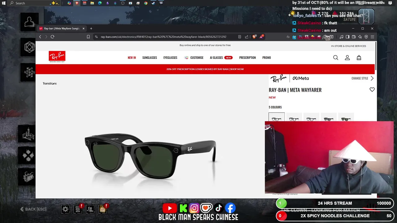Open the Prescription menu
Viewport: 397px width, 223px height.
coord(248,58)
